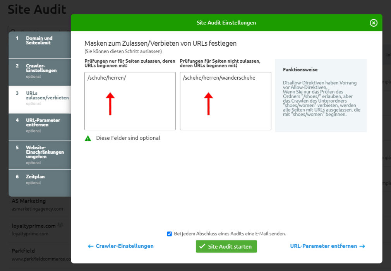This screenshot has height=271, width=391.
Task: Click the checkmark icon on the start button
Action: [202, 247]
